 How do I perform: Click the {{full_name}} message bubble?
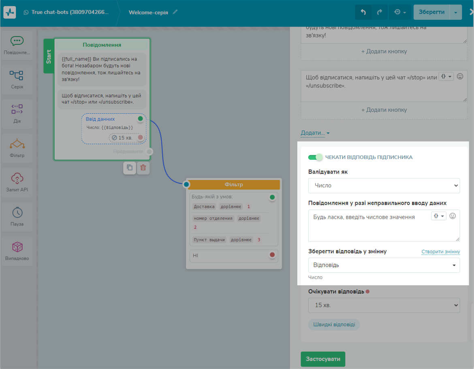[x=102, y=70]
